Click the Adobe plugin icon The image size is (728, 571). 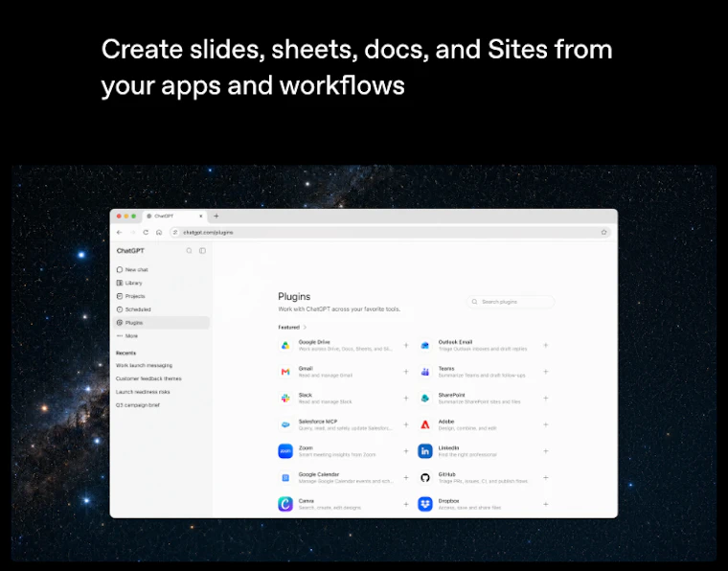[x=425, y=424]
